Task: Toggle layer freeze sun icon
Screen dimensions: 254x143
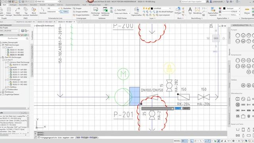Action: [x=146, y=8]
